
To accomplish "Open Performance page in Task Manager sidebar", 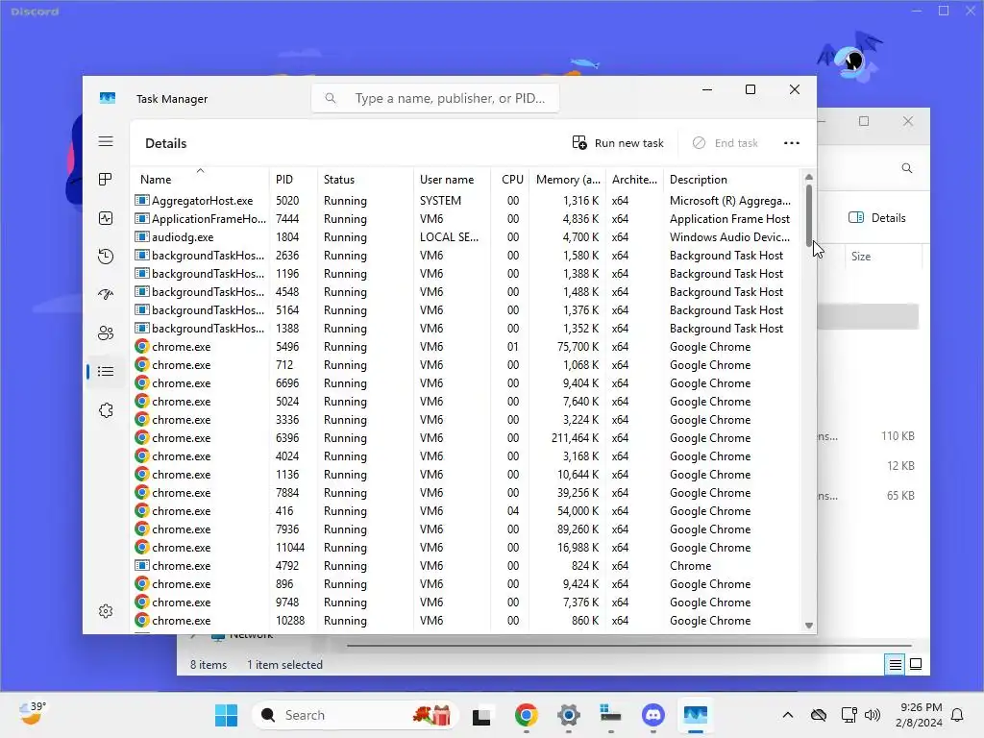I will pos(106,218).
